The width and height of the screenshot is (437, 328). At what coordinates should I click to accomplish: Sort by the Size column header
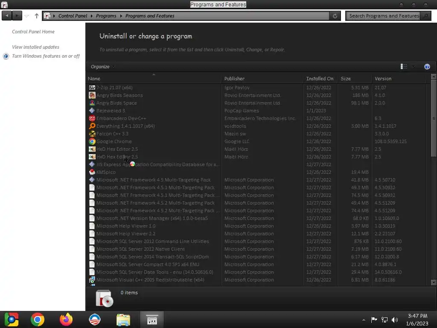click(x=355, y=79)
